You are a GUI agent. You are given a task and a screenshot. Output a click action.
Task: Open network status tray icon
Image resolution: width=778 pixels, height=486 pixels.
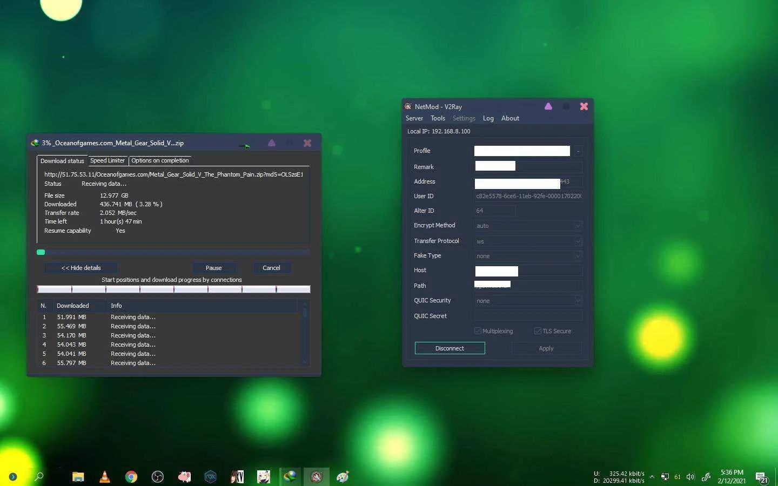665,476
